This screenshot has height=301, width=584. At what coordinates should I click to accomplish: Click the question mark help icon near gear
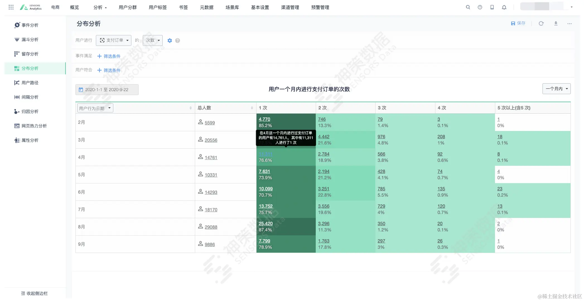177,41
